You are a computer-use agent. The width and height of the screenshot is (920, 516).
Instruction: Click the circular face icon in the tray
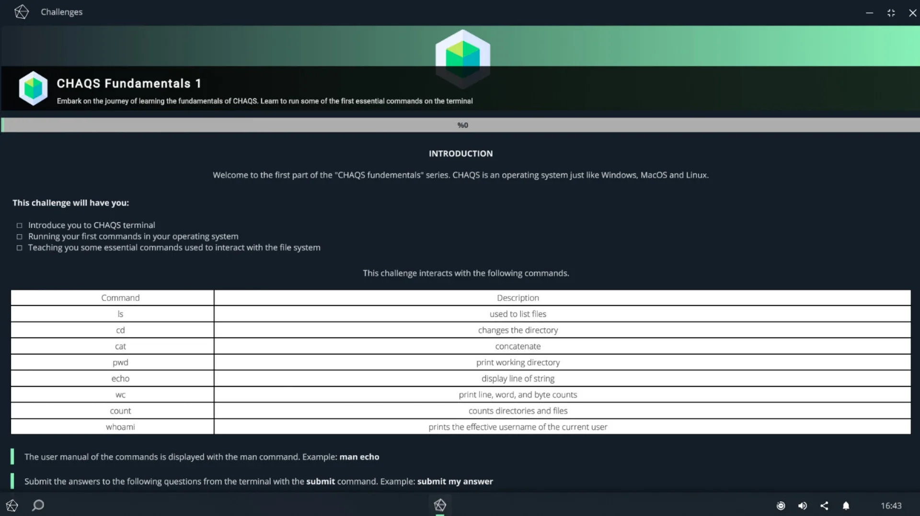[781, 506]
